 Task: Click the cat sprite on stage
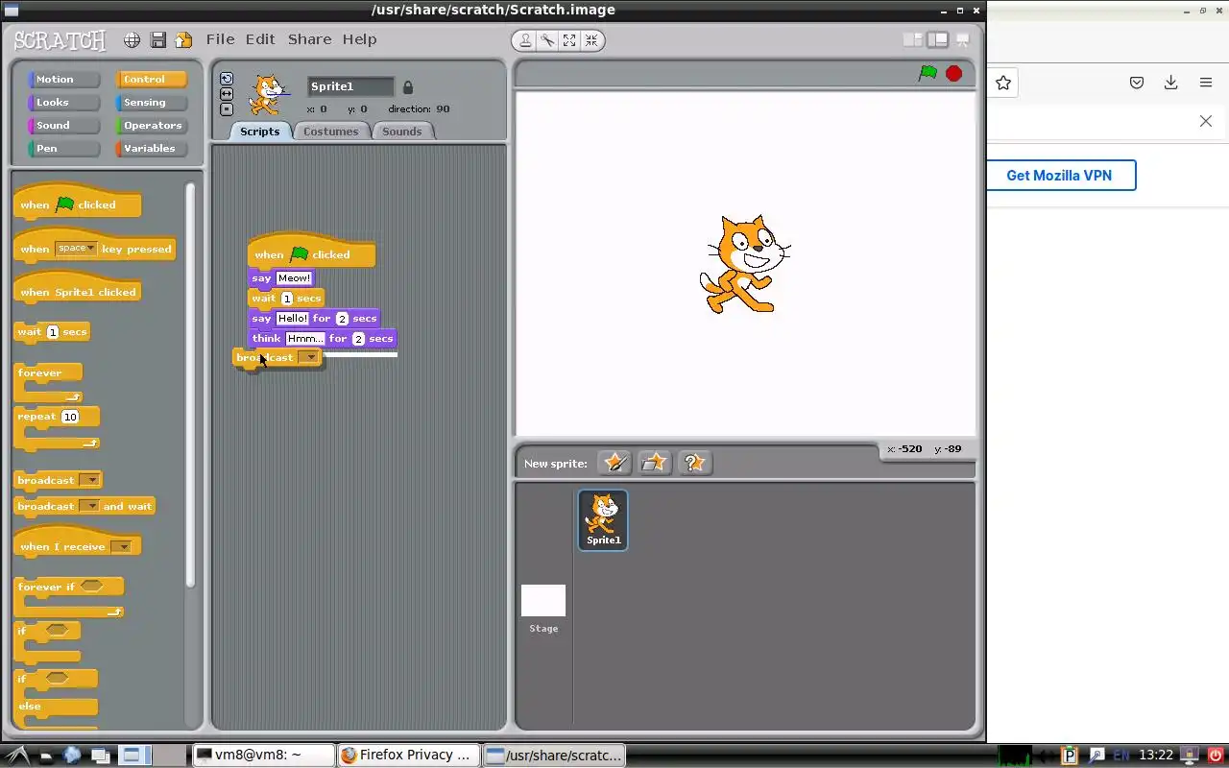(x=745, y=264)
